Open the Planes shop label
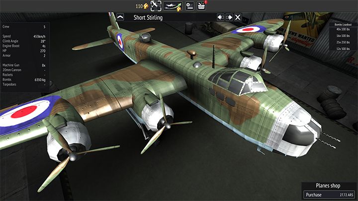 [x=329, y=186]
